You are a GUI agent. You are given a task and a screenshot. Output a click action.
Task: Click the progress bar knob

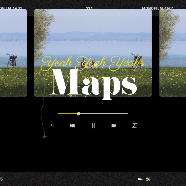coord(79,114)
